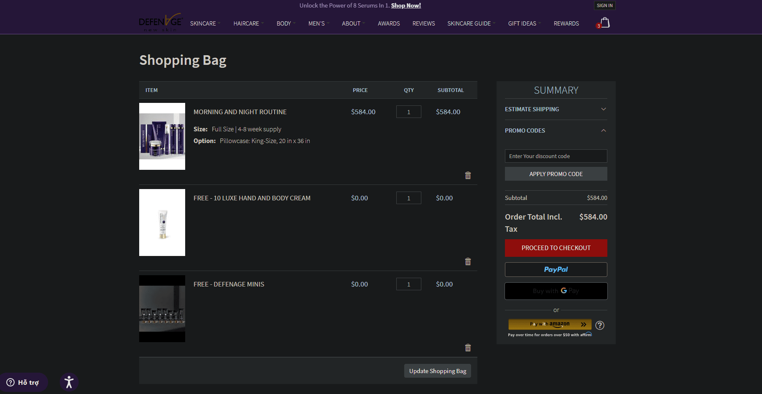Delete Morning and Night Routine item

click(468, 175)
